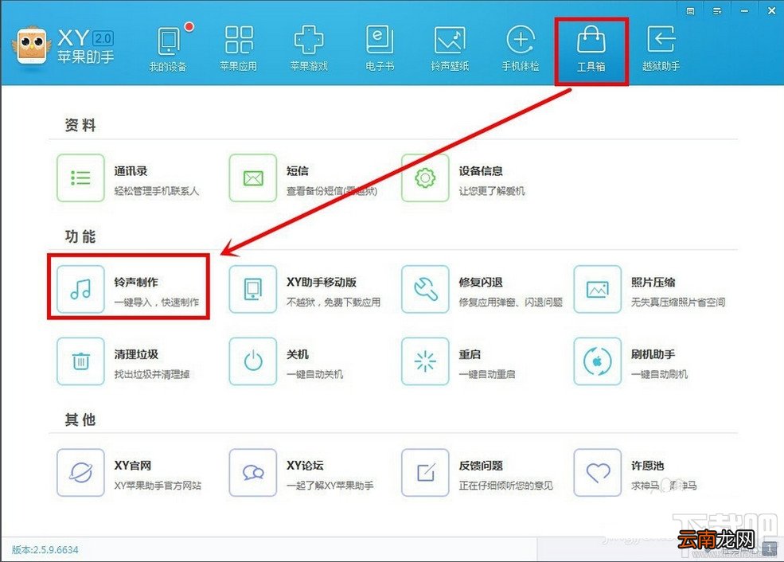
Task: Click text XY苹果助手官方网站
Action: [x=158, y=486]
